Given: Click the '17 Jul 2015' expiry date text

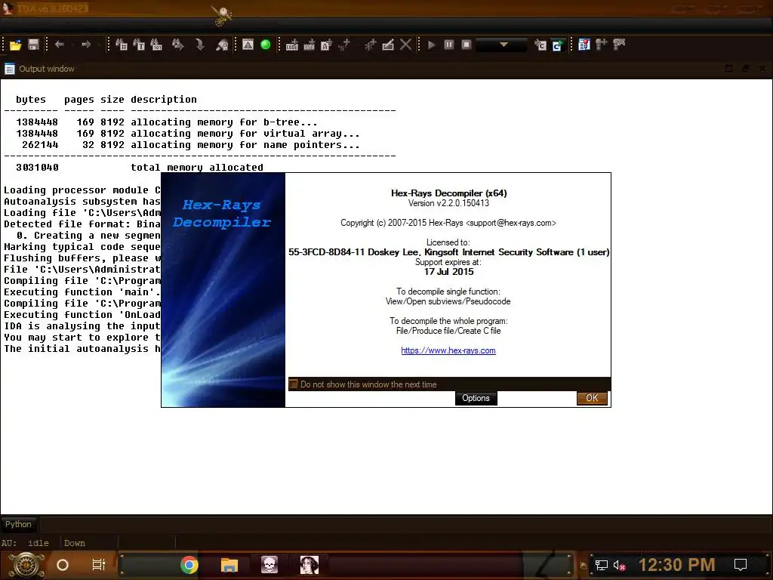Looking at the screenshot, I should point(448,272).
